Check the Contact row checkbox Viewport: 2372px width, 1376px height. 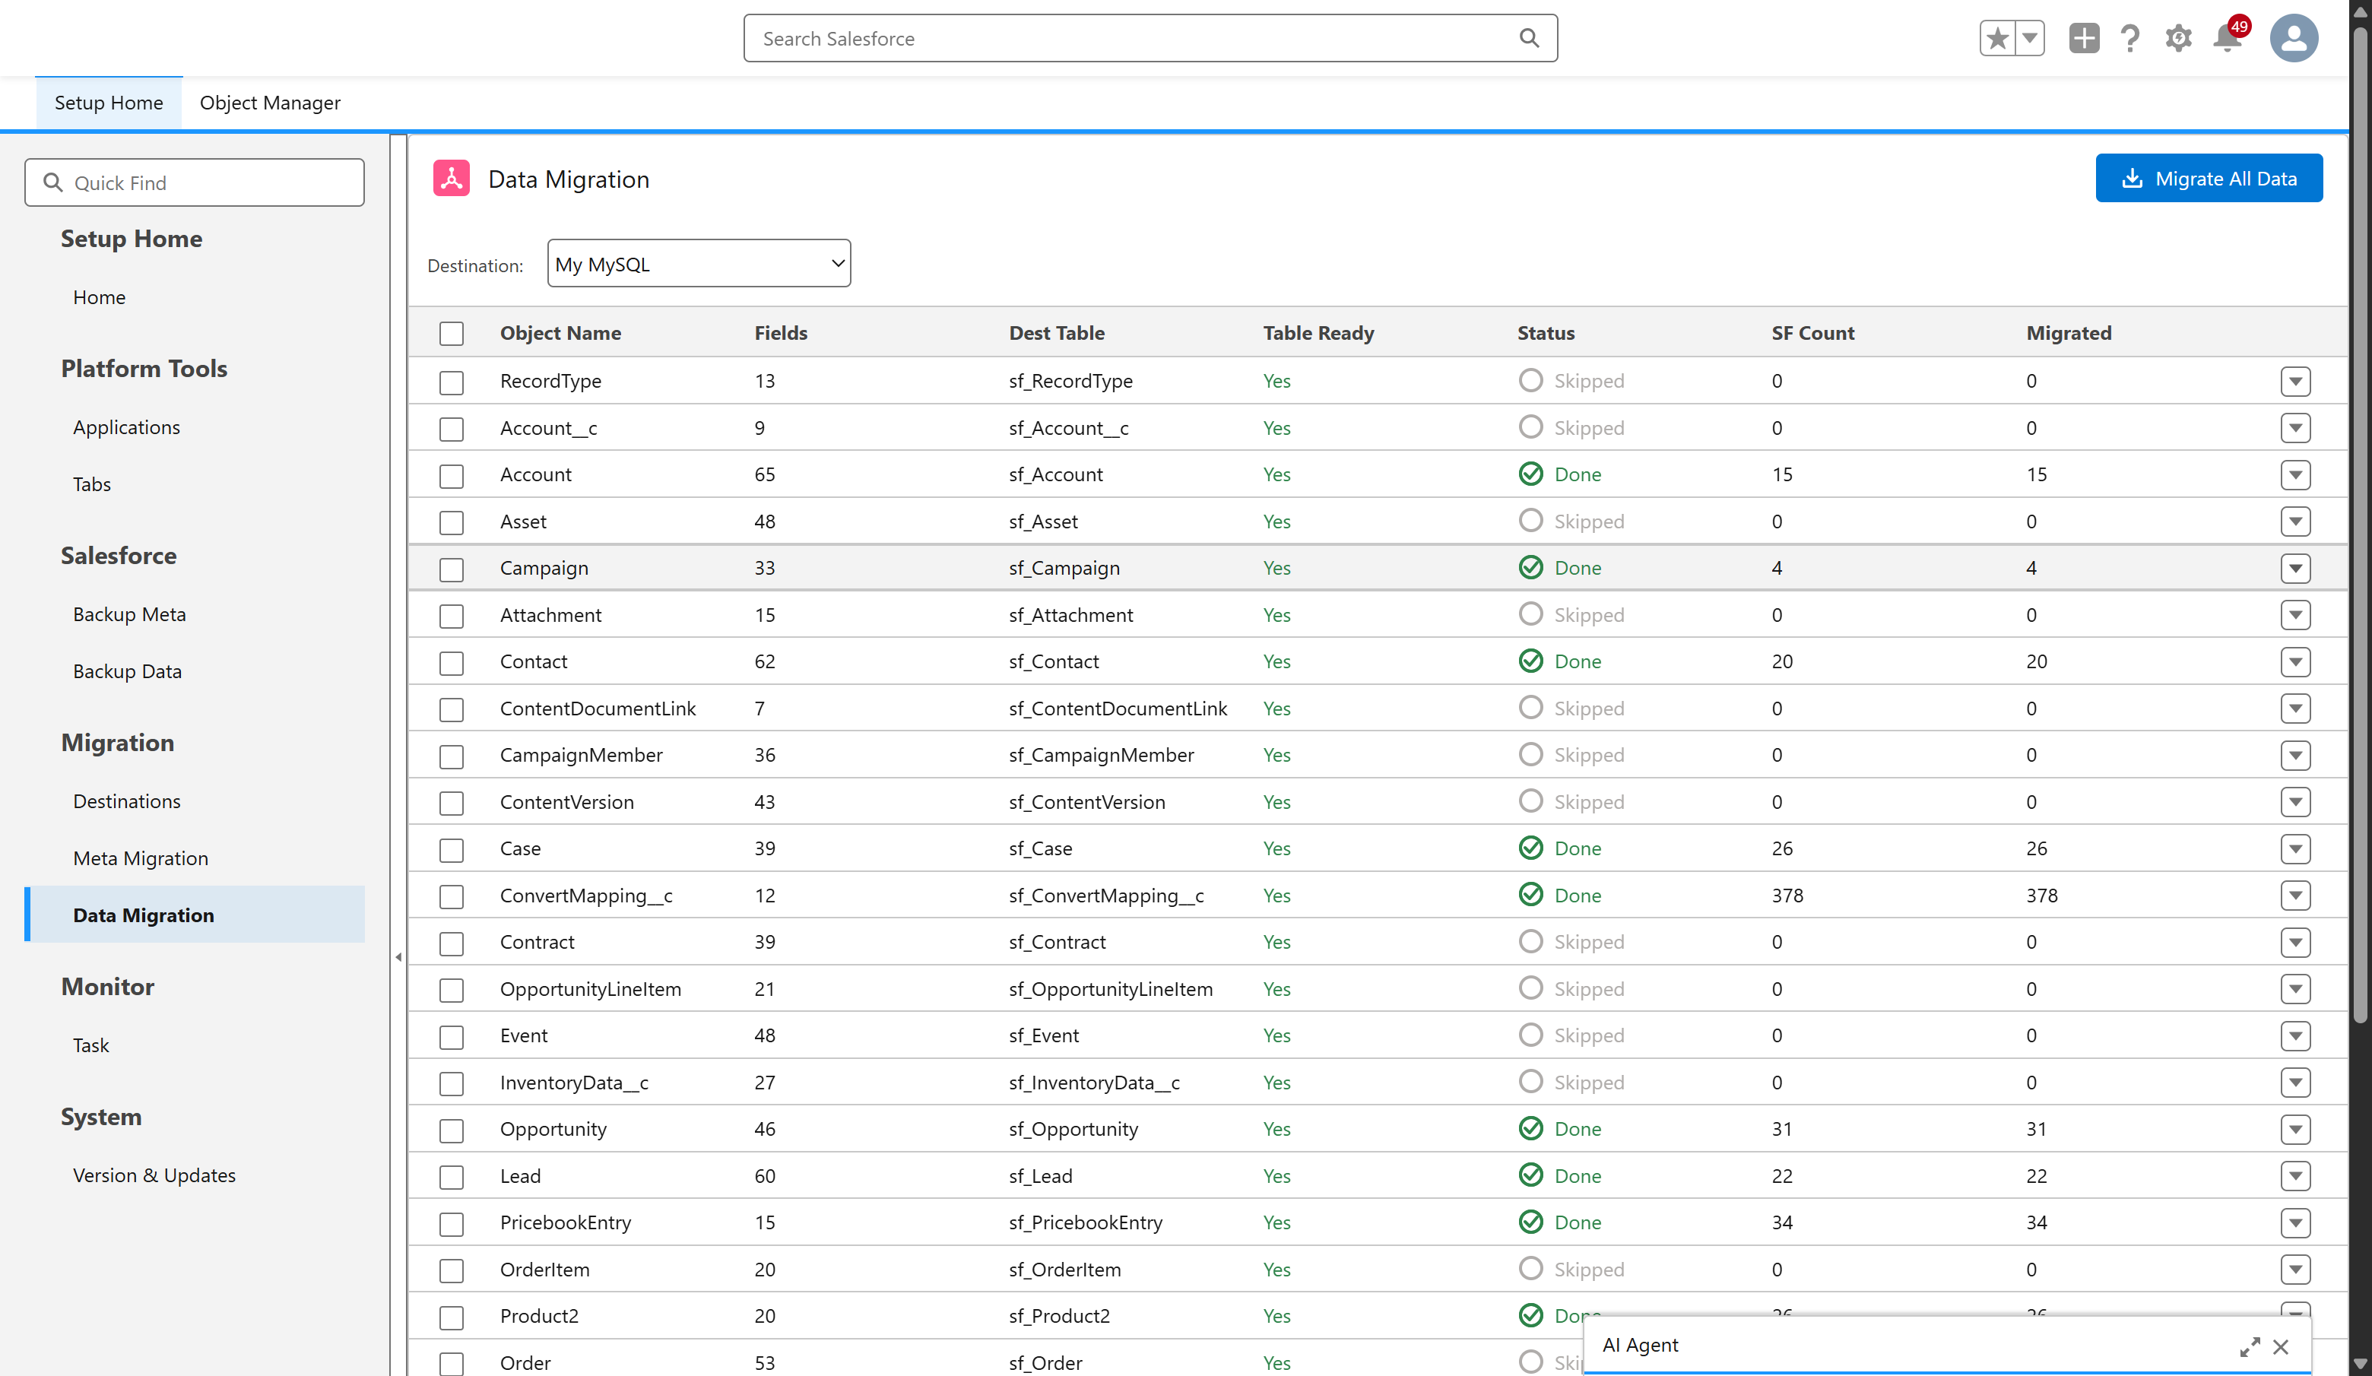point(452,663)
